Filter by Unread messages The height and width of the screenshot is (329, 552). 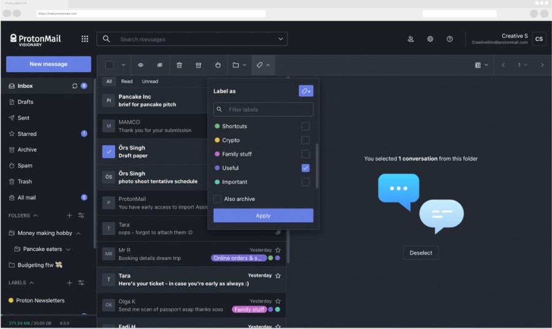coord(150,81)
